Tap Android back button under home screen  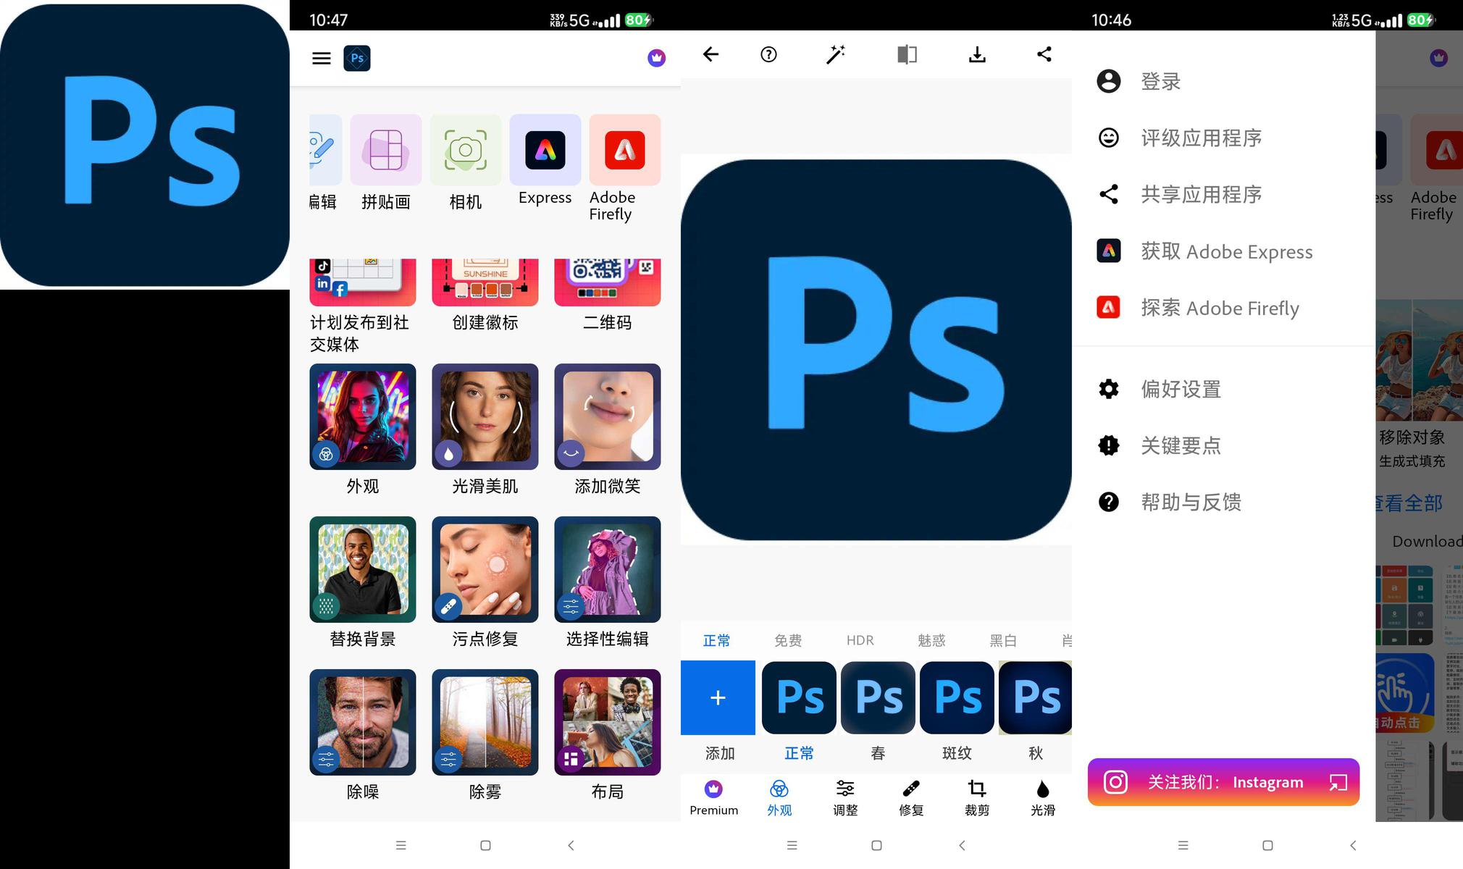pyautogui.click(x=571, y=845)
